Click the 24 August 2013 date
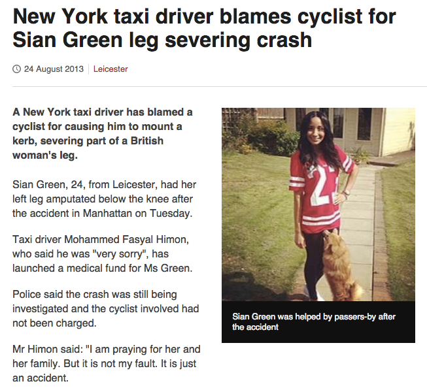 (54, 69)
